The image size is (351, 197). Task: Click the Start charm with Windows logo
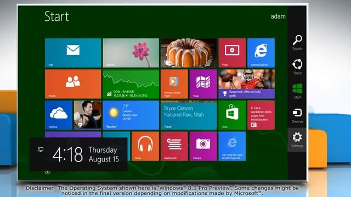point(297,91)
